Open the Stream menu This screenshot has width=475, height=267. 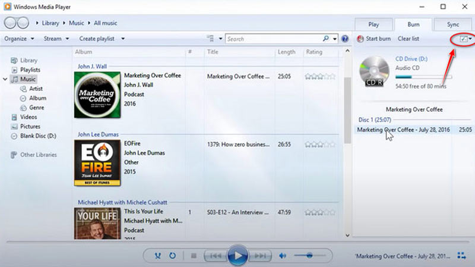pyautogui.click(x=56, y=39)
